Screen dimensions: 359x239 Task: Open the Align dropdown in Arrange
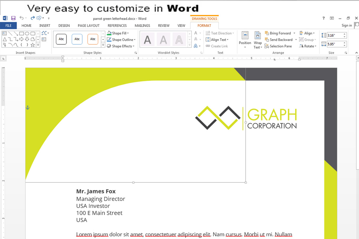pyautogui.click(x=307, y=33)
